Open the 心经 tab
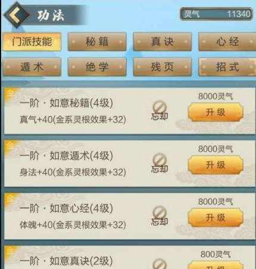Viewport: 256px width, 269px height. (227, 42)
